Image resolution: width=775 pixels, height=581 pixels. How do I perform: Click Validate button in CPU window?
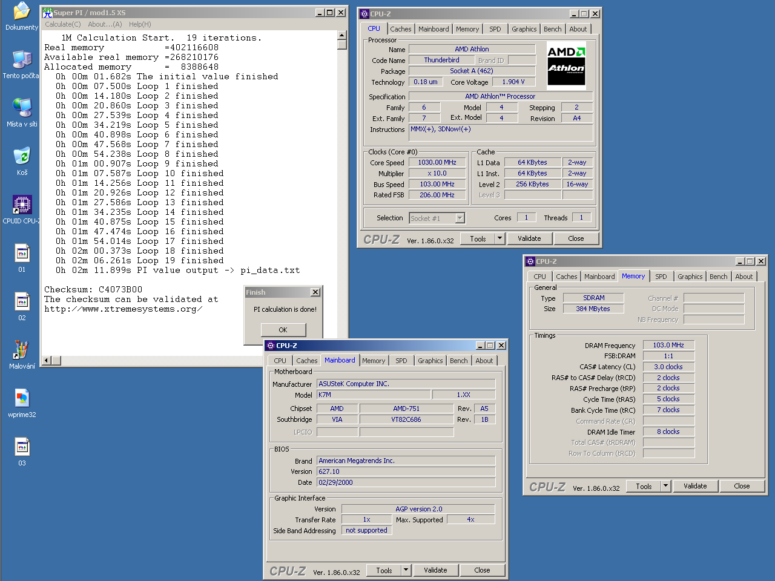point(529,238)
